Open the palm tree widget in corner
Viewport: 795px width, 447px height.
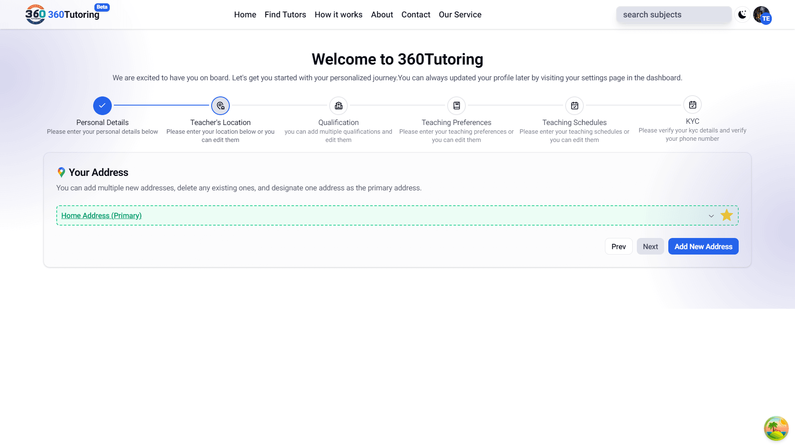[776, 428]
